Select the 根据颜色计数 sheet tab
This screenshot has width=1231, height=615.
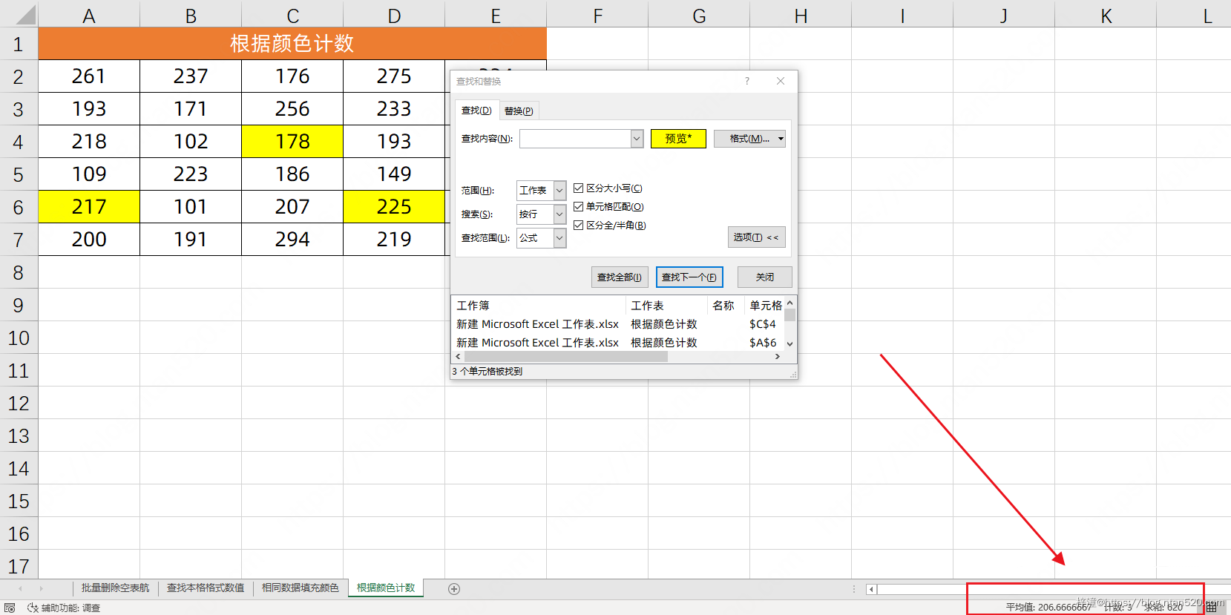coord(386,588)
